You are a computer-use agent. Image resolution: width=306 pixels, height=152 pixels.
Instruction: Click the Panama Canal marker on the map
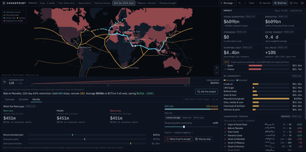79,47
